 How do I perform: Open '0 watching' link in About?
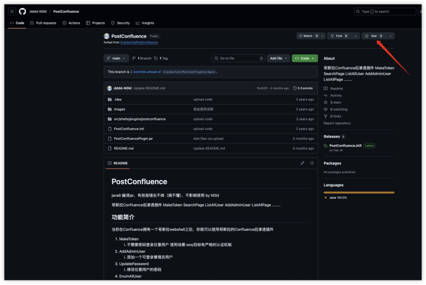336,109
